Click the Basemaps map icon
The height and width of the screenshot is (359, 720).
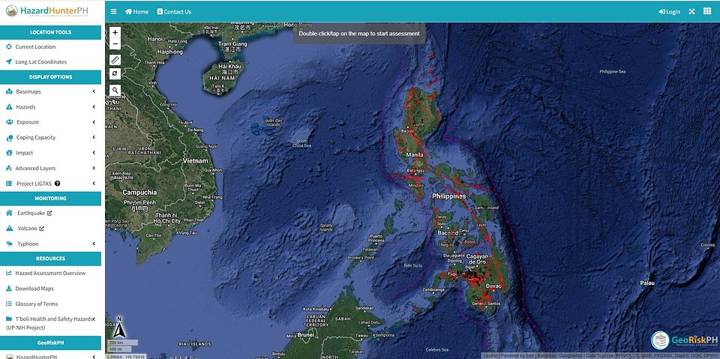(9, 92)
